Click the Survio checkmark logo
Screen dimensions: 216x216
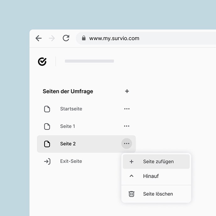click(x=42, y=62)
